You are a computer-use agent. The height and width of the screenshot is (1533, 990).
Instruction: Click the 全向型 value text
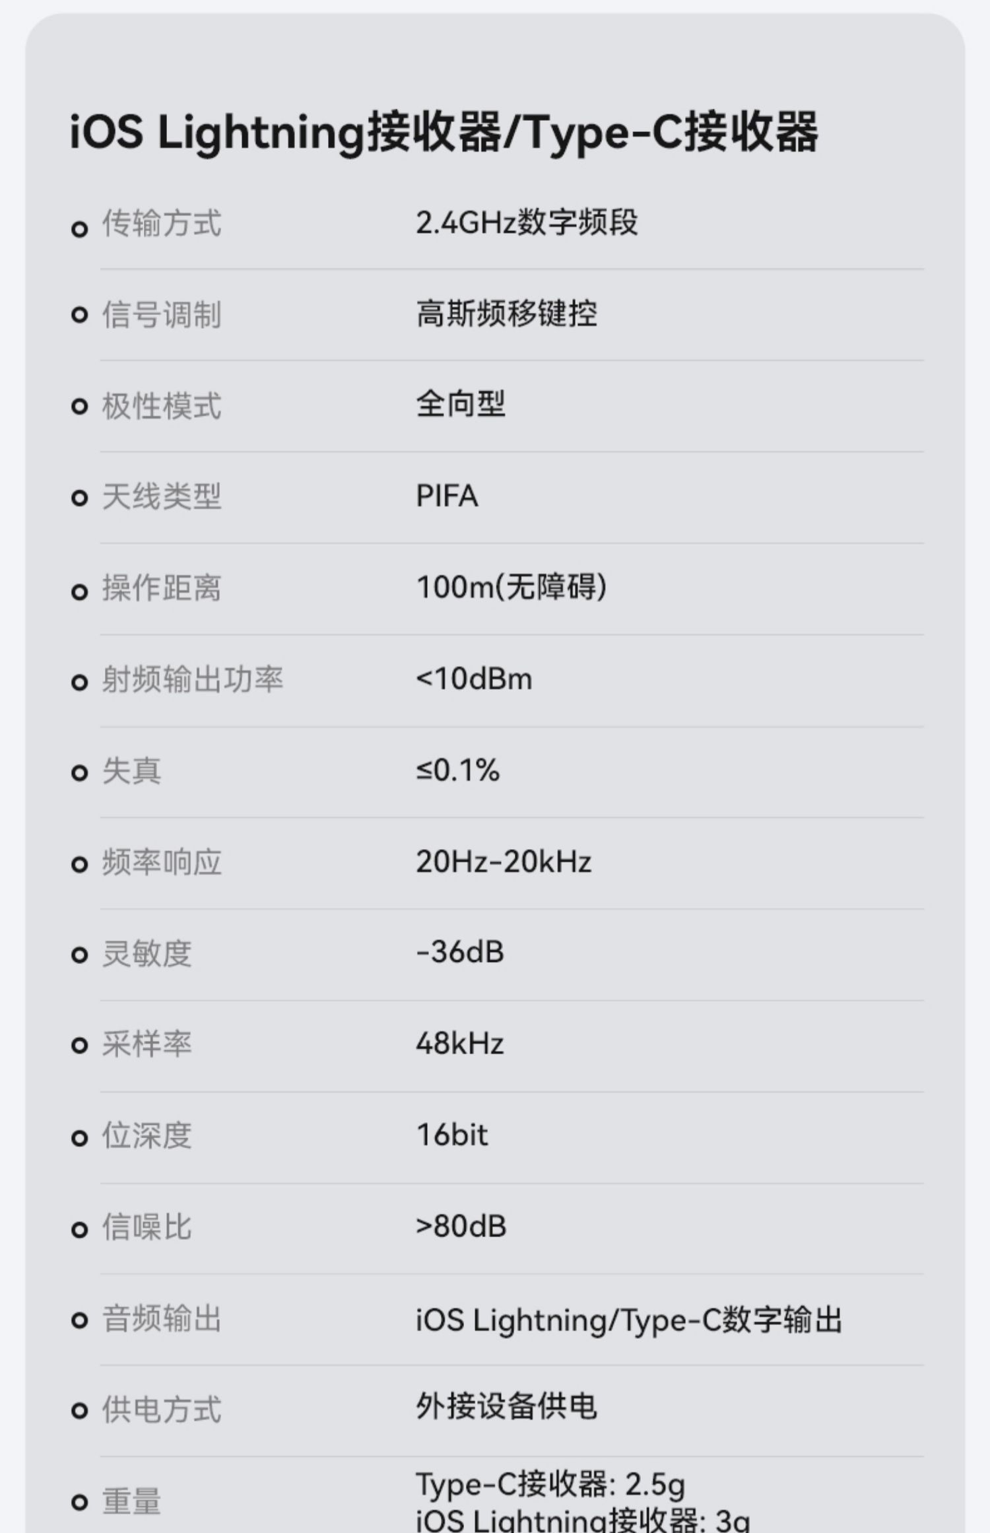tap(461, 404)
